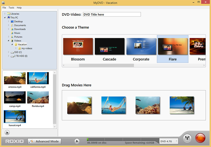Image resolution: width=211 pixels, height=147 pixels.
Task: Expand the Pictures tree node
Action: pos(9,37)
